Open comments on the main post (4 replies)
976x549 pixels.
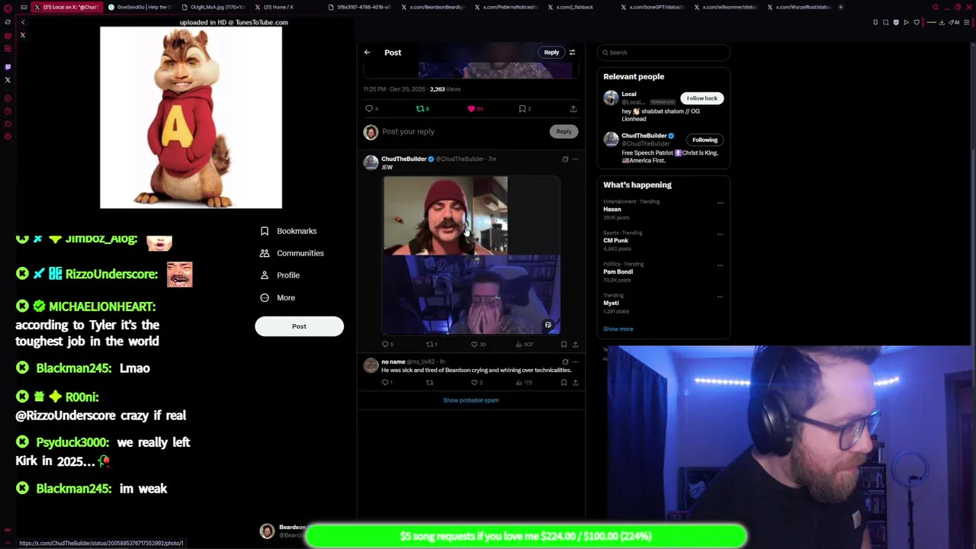pyautogui.click(x=371, y=109)
